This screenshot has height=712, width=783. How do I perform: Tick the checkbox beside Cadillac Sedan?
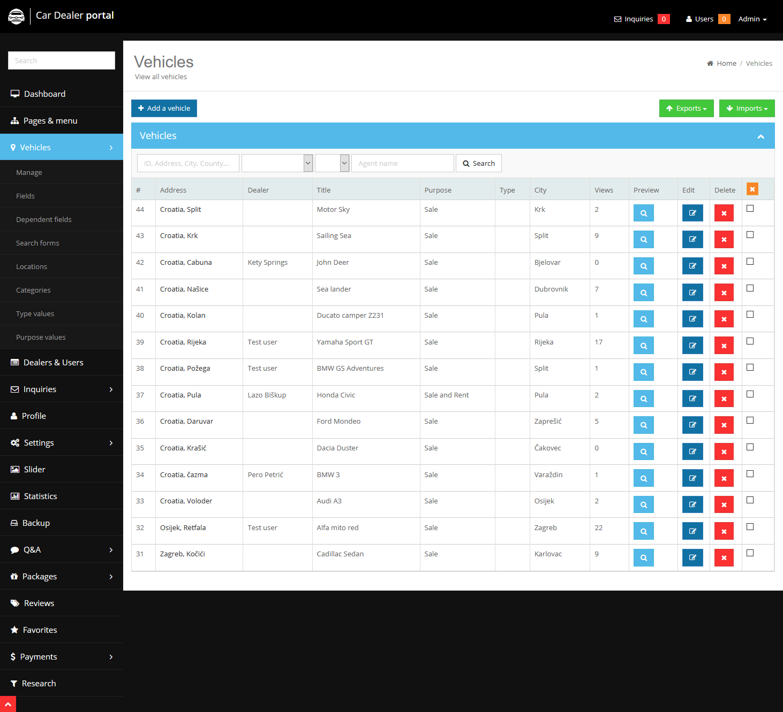click(x=750, y=553)
